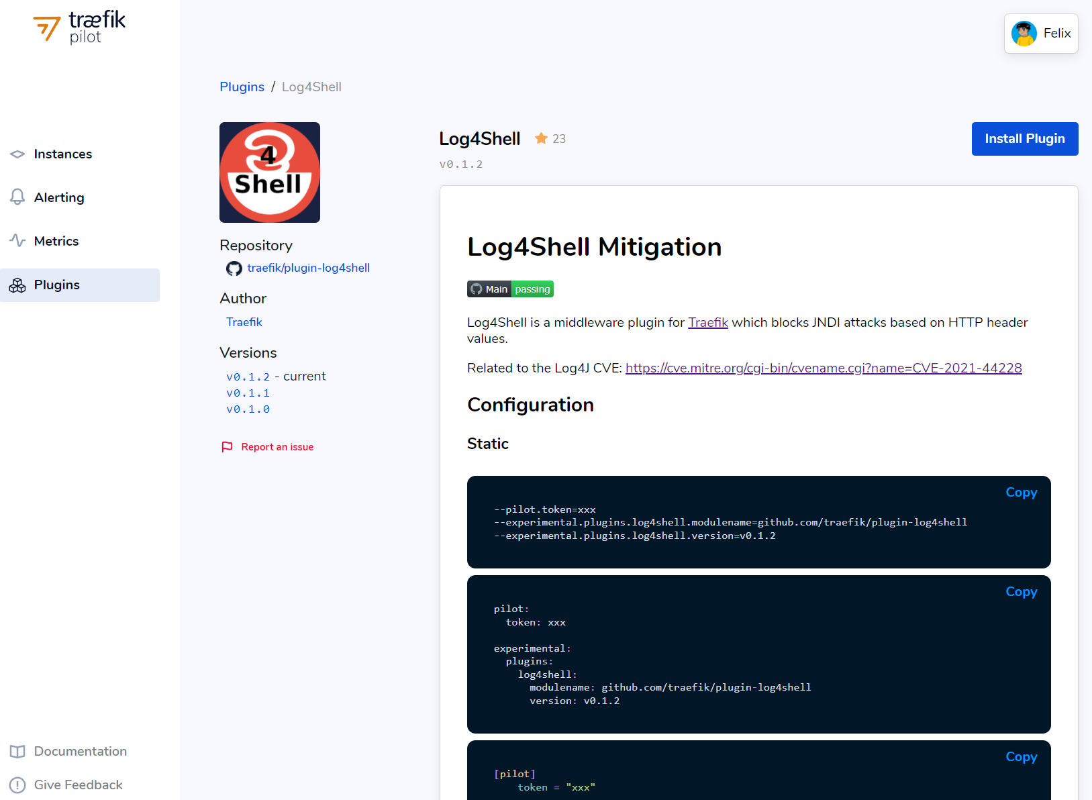This screenshot has width=1092, height=800.
Task: Select Plugins in the sidebar
Action: (80, 285)
